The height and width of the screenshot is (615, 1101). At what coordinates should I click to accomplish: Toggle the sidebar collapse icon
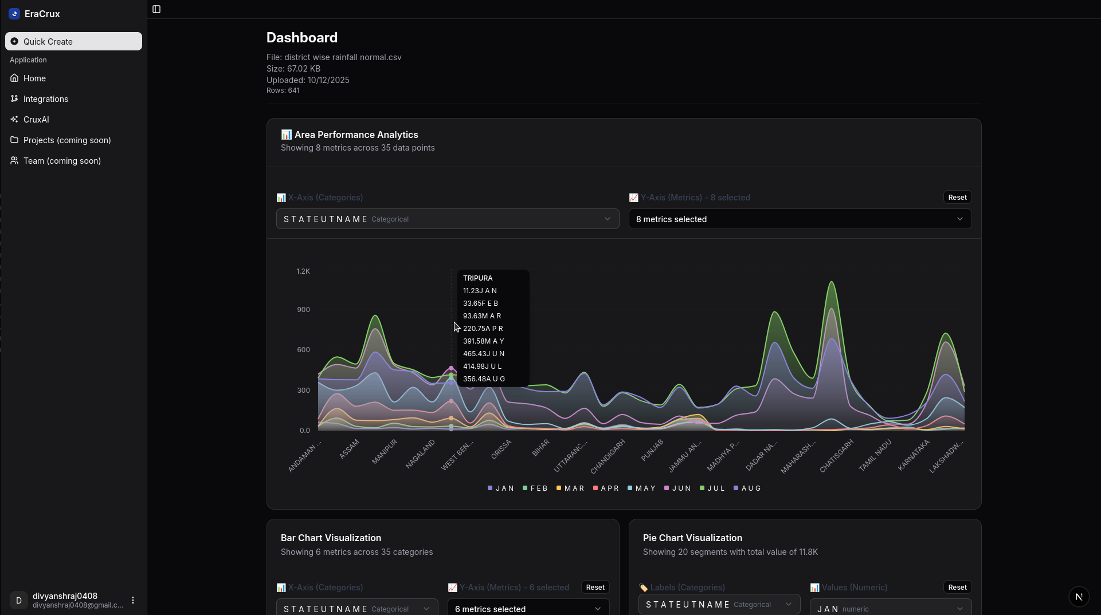click(x=156, y=9)
